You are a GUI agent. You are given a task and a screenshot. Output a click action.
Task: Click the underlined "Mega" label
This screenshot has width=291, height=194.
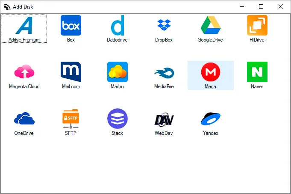pyautogui.click(x=210, y=87)
